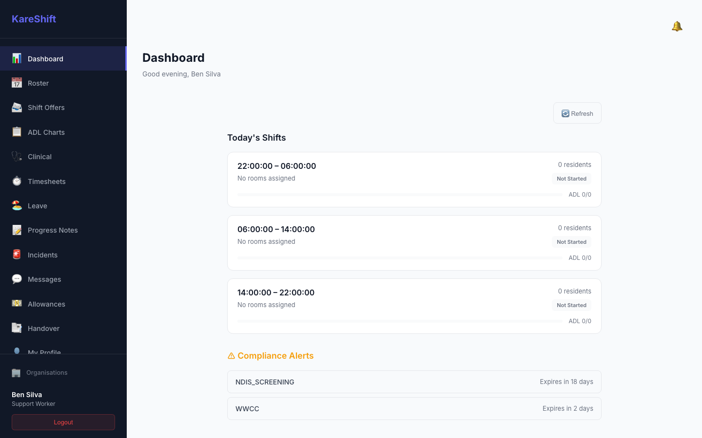Open the 14:00:00 – 22:00:00 shift card
Image resolution: width=702 pixels, height=438 pixels.
point(414,306)
